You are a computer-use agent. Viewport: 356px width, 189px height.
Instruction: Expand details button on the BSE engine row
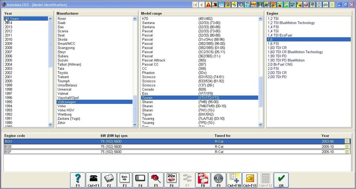tap(347, 146)
